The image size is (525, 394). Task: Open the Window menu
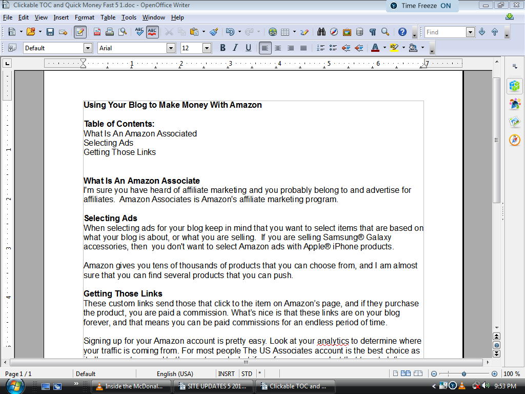[x=154, y=17]
